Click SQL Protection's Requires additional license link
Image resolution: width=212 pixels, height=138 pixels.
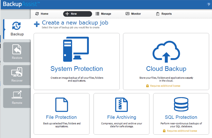[181, 131]
